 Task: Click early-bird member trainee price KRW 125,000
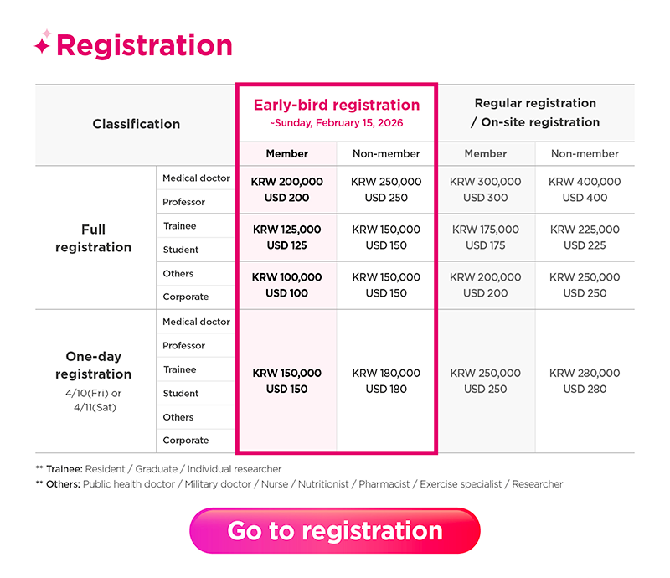pyautogui.click(x=287, y=230)
